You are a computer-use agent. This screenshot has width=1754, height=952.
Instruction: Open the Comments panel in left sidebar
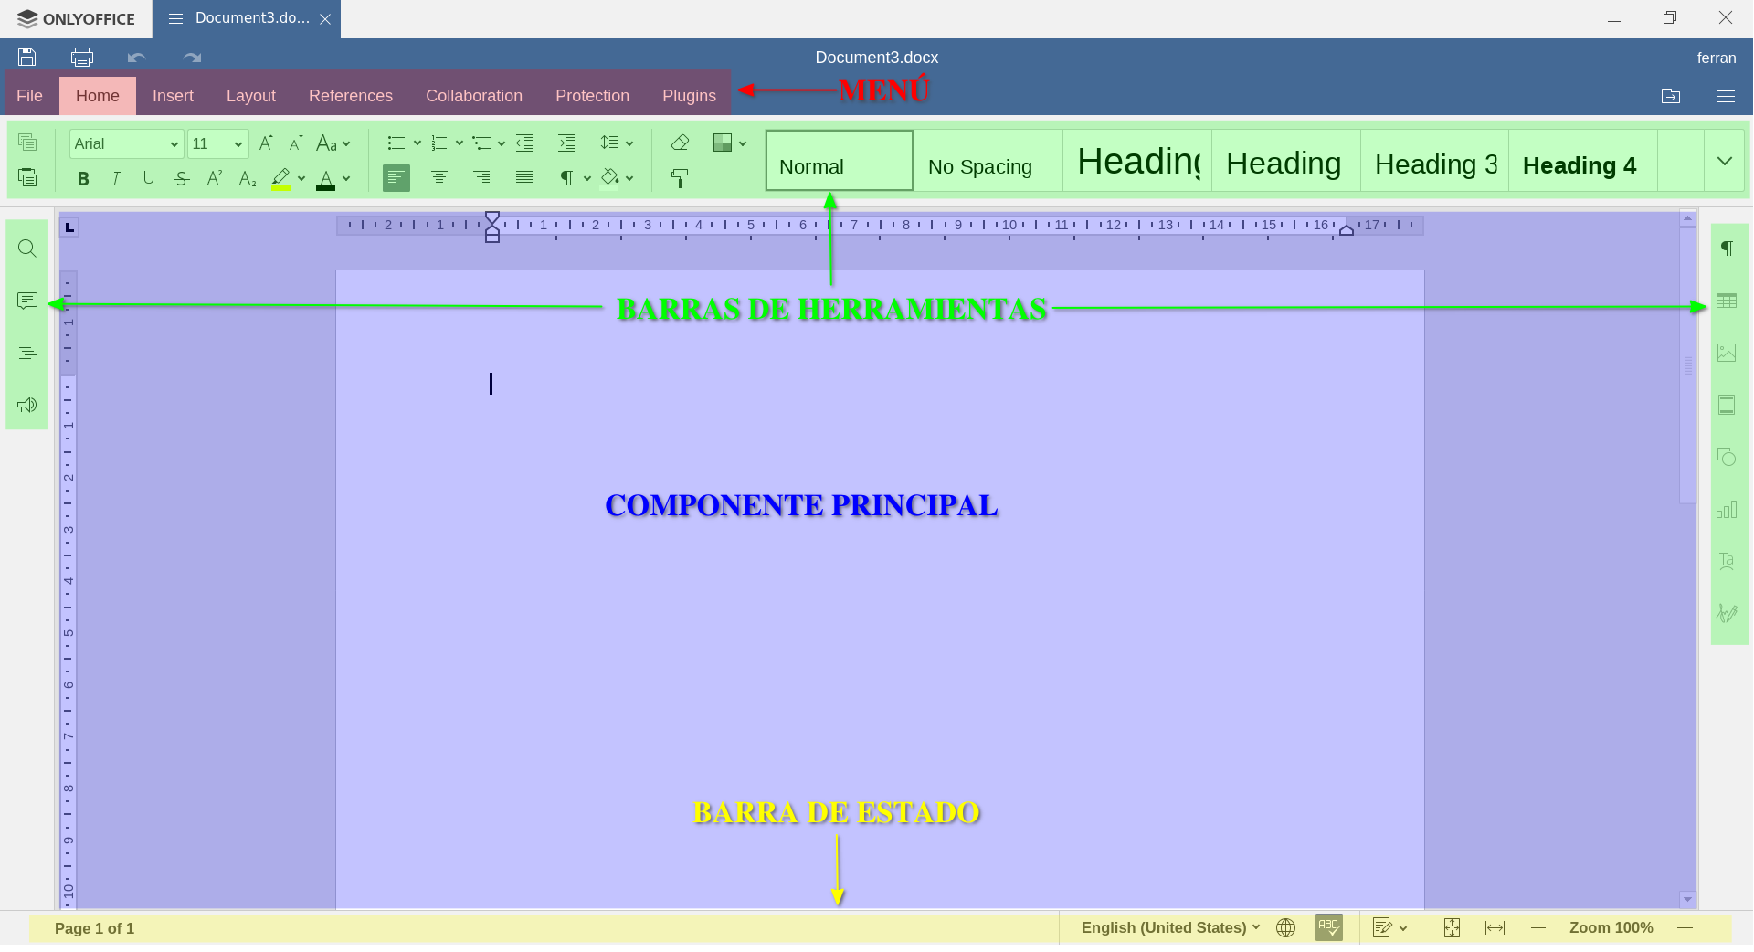(27, 301)
